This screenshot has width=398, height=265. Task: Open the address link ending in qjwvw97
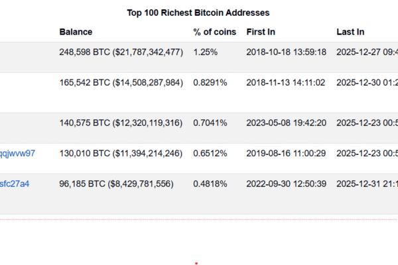click(x=18, y=153)
